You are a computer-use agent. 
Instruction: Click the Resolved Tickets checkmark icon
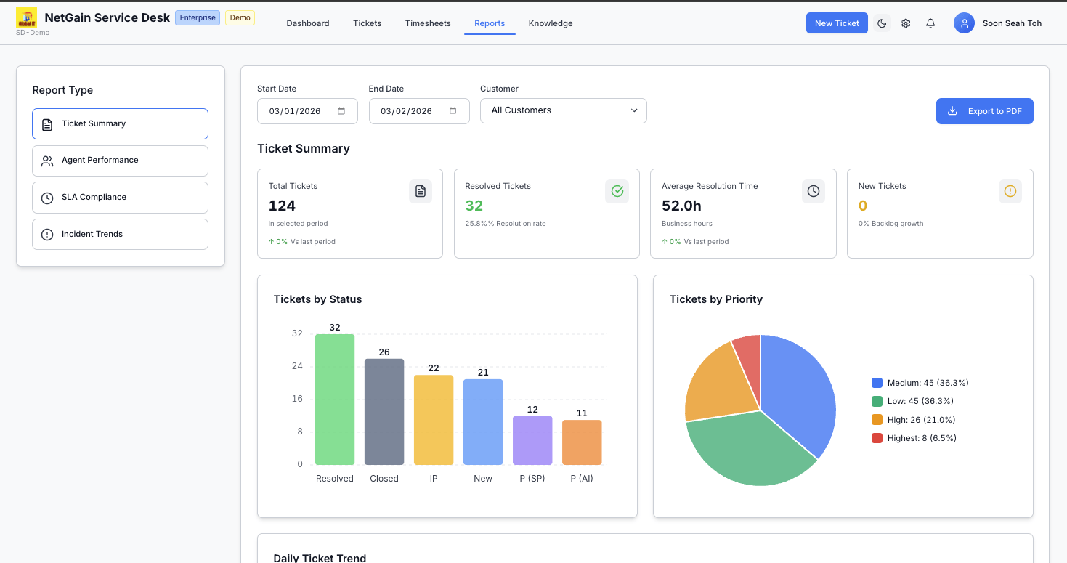coord(617,191)
